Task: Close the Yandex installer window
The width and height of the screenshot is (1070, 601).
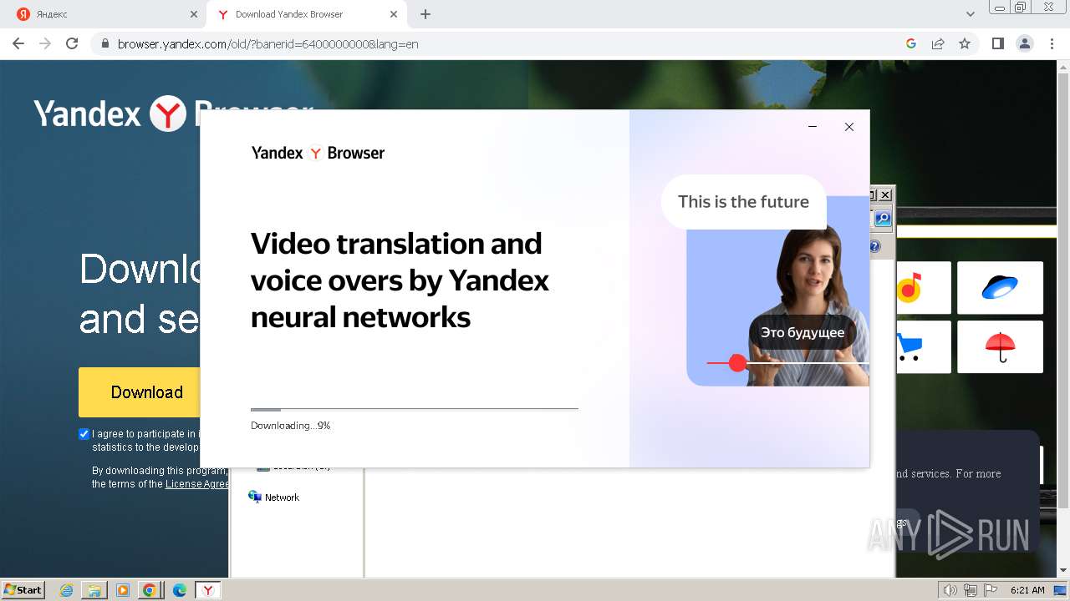Action: [x=849, y=127]
